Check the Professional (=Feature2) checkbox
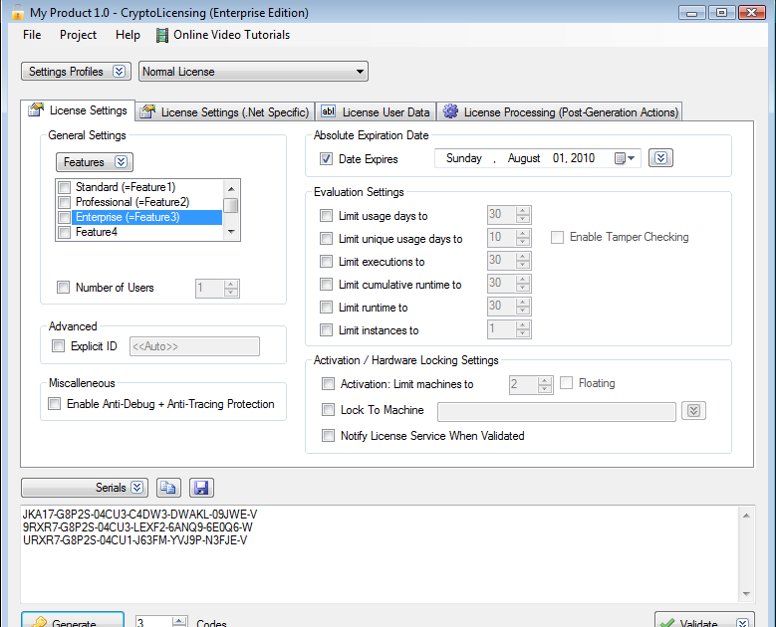The height and width of the screenshot is (627, 776). [65, 202]
